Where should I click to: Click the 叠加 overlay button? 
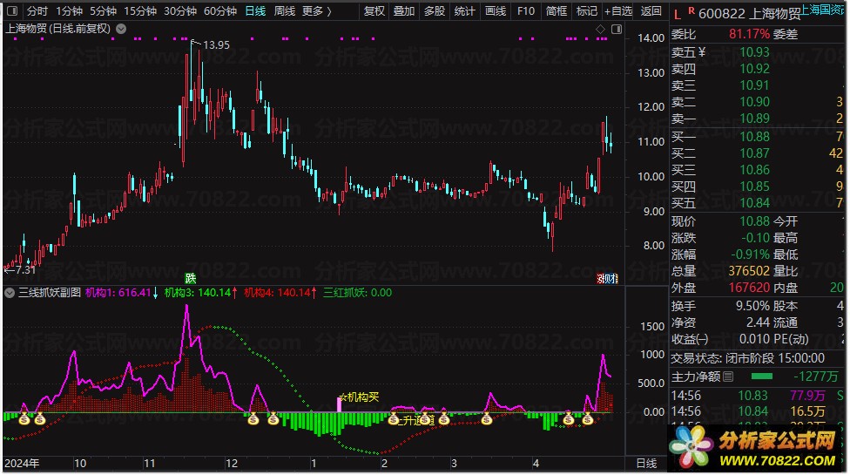click(404, 10)
